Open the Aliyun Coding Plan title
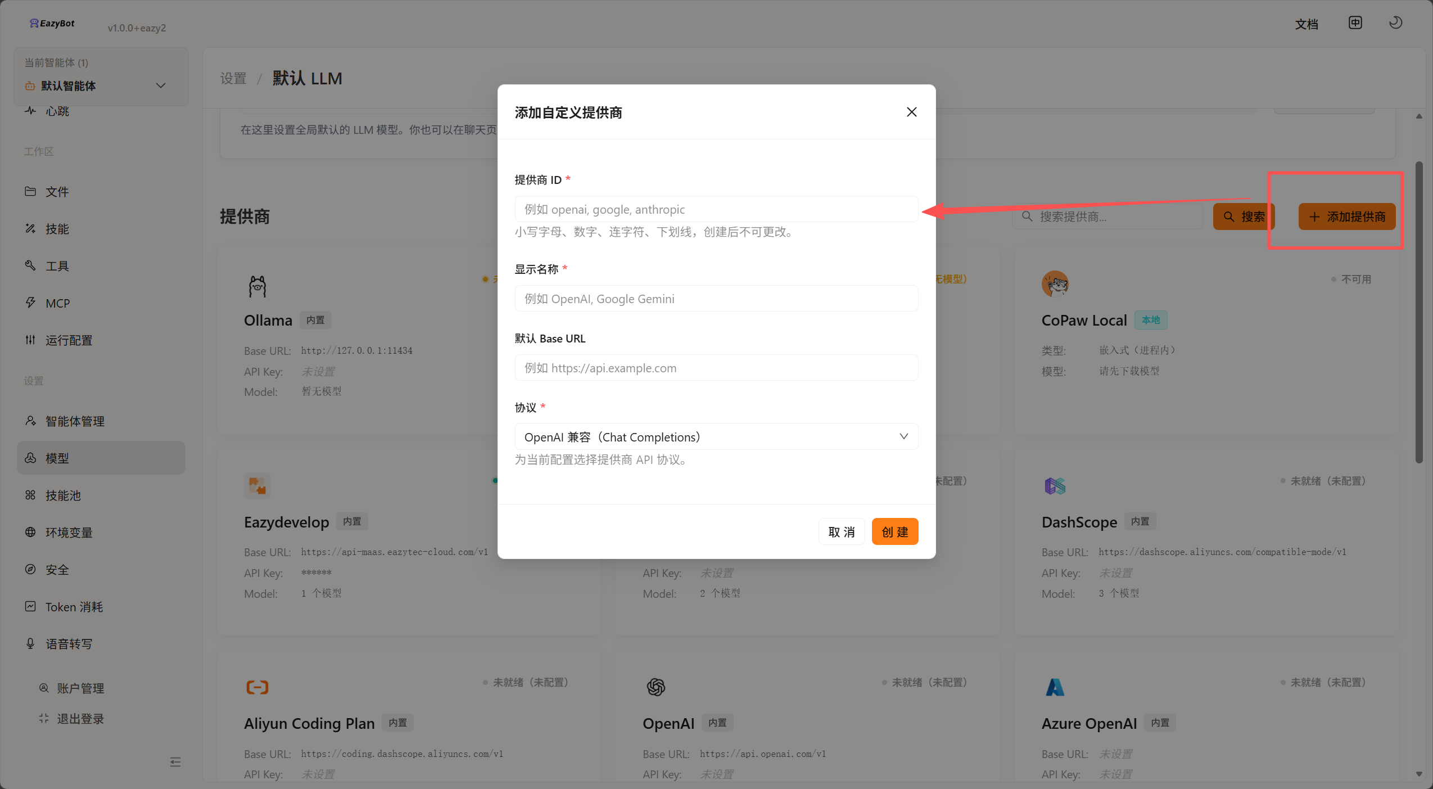The width and height of the screenshot is (1433, 789). pyautogui.click(x=309, y=723)
